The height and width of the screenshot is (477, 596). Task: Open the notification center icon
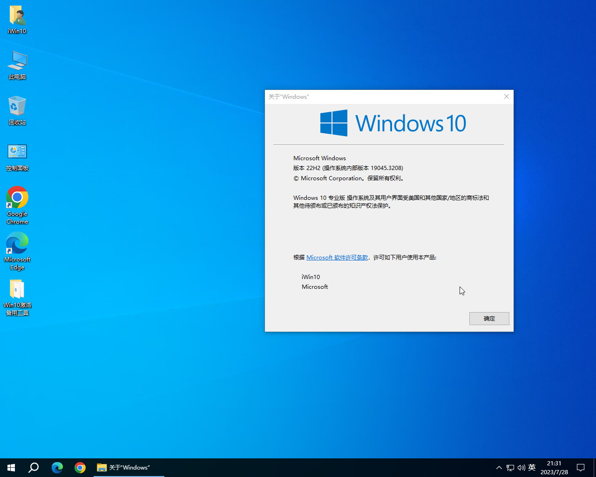[581, 468]
